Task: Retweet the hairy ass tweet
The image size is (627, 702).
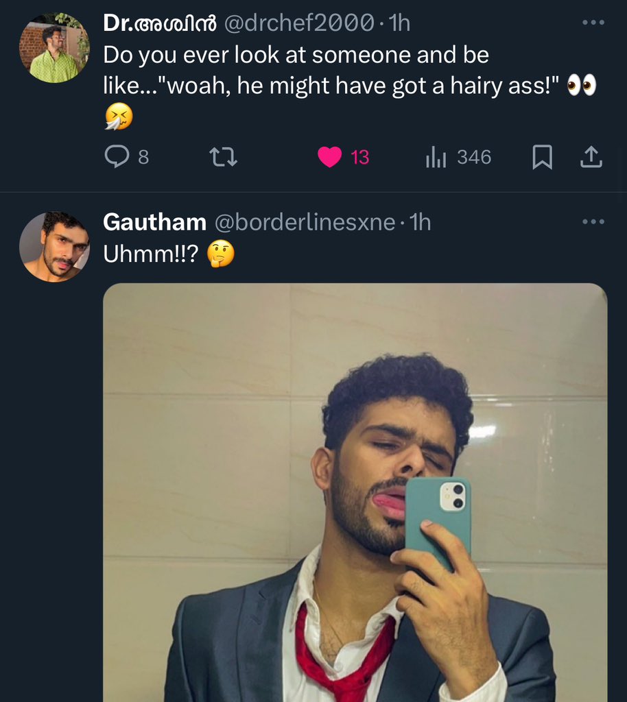Action: [x=224, y=157]
